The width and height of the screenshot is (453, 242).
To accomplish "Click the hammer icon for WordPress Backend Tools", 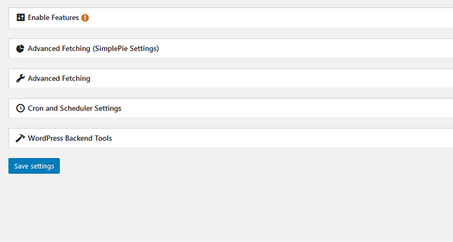I will pos(20,138).
